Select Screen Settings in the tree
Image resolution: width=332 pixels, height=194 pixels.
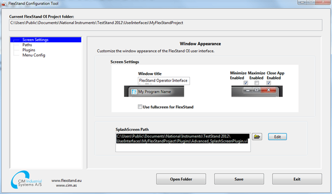[46, 39]
